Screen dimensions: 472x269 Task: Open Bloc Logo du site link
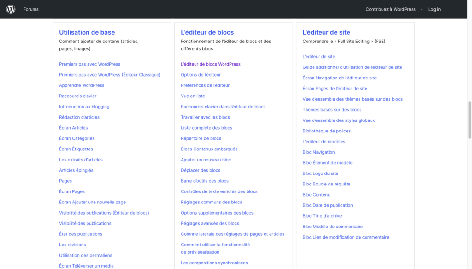[x=320, y=173]
